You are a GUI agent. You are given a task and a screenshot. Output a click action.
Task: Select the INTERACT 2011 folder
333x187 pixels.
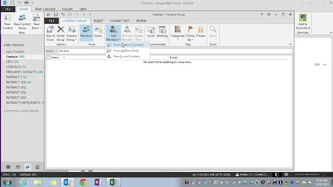pos(16,87)
